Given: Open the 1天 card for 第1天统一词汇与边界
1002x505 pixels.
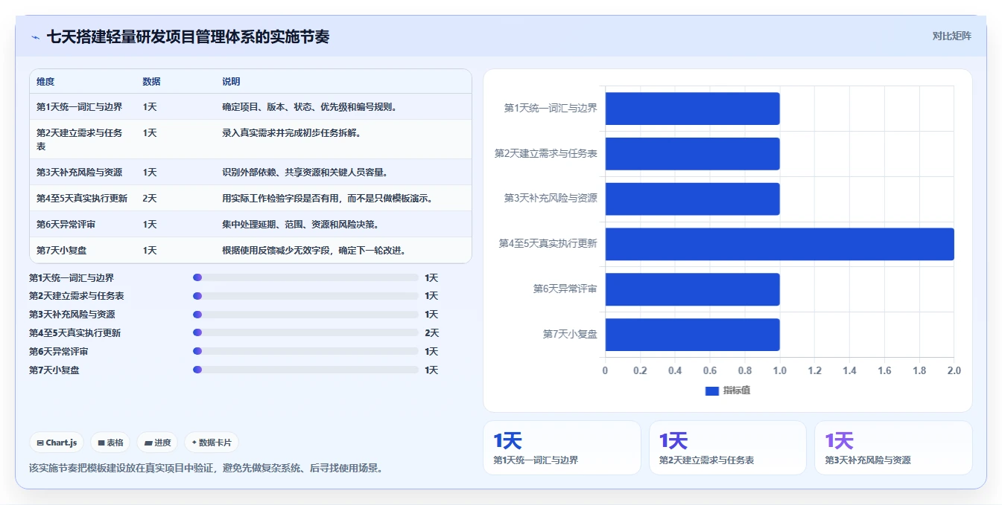Looking at the screenshot, I should (562, 448).
